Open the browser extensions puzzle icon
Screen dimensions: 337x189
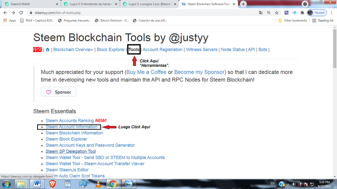coord(302,13)
